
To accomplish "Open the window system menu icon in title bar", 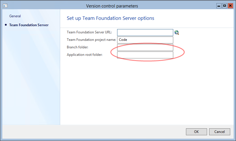I will click(x=5, y=6).
